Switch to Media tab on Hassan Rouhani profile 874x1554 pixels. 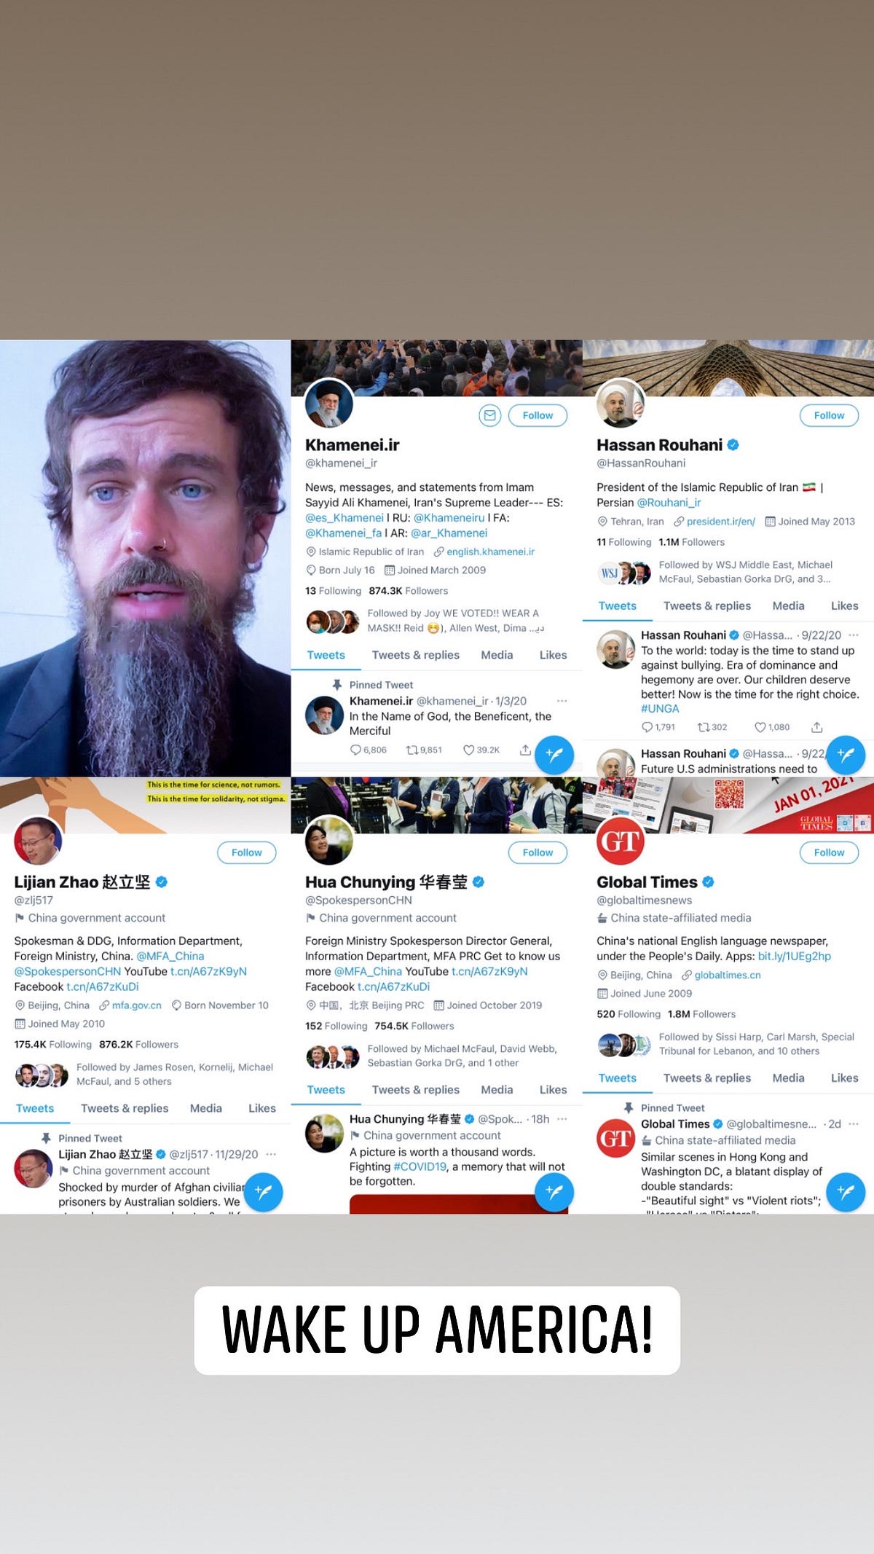(788, 605)
